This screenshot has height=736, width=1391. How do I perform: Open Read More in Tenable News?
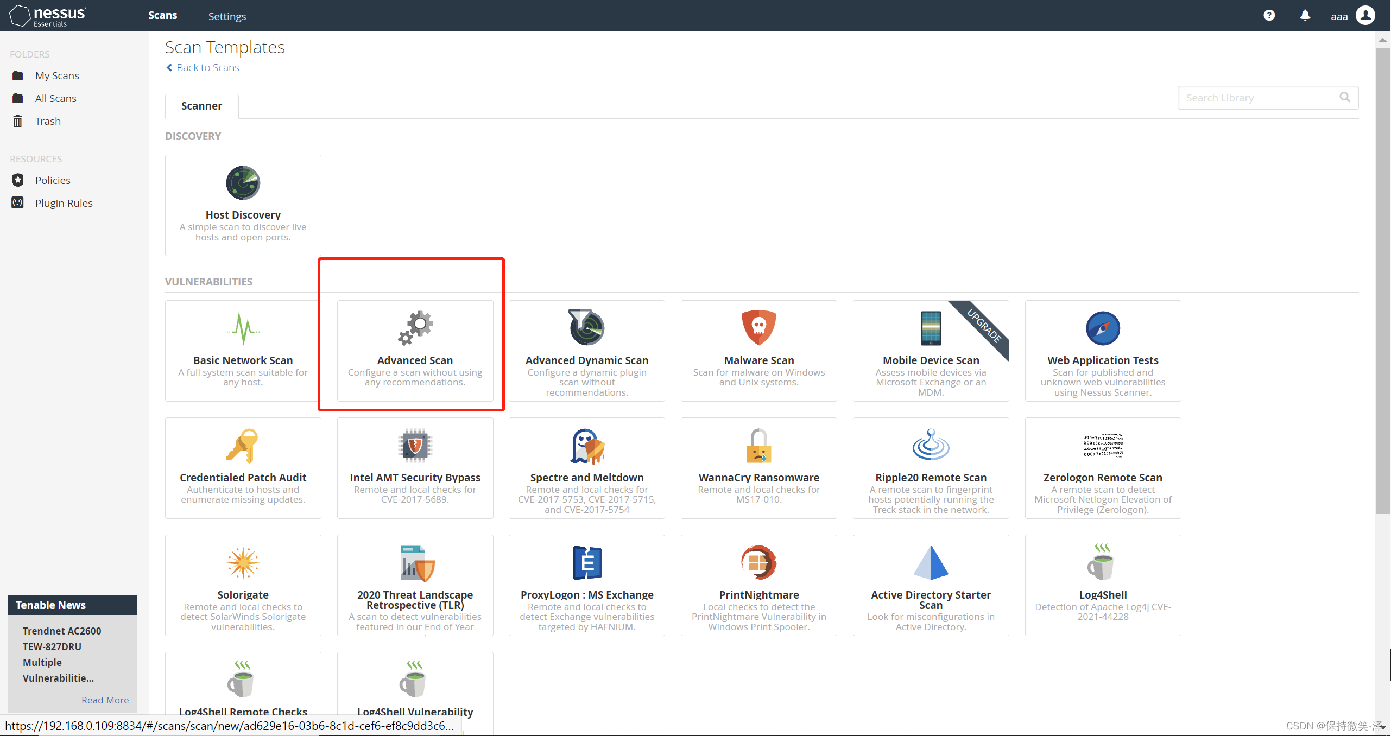pyautogui.click(x=105, y=700)
